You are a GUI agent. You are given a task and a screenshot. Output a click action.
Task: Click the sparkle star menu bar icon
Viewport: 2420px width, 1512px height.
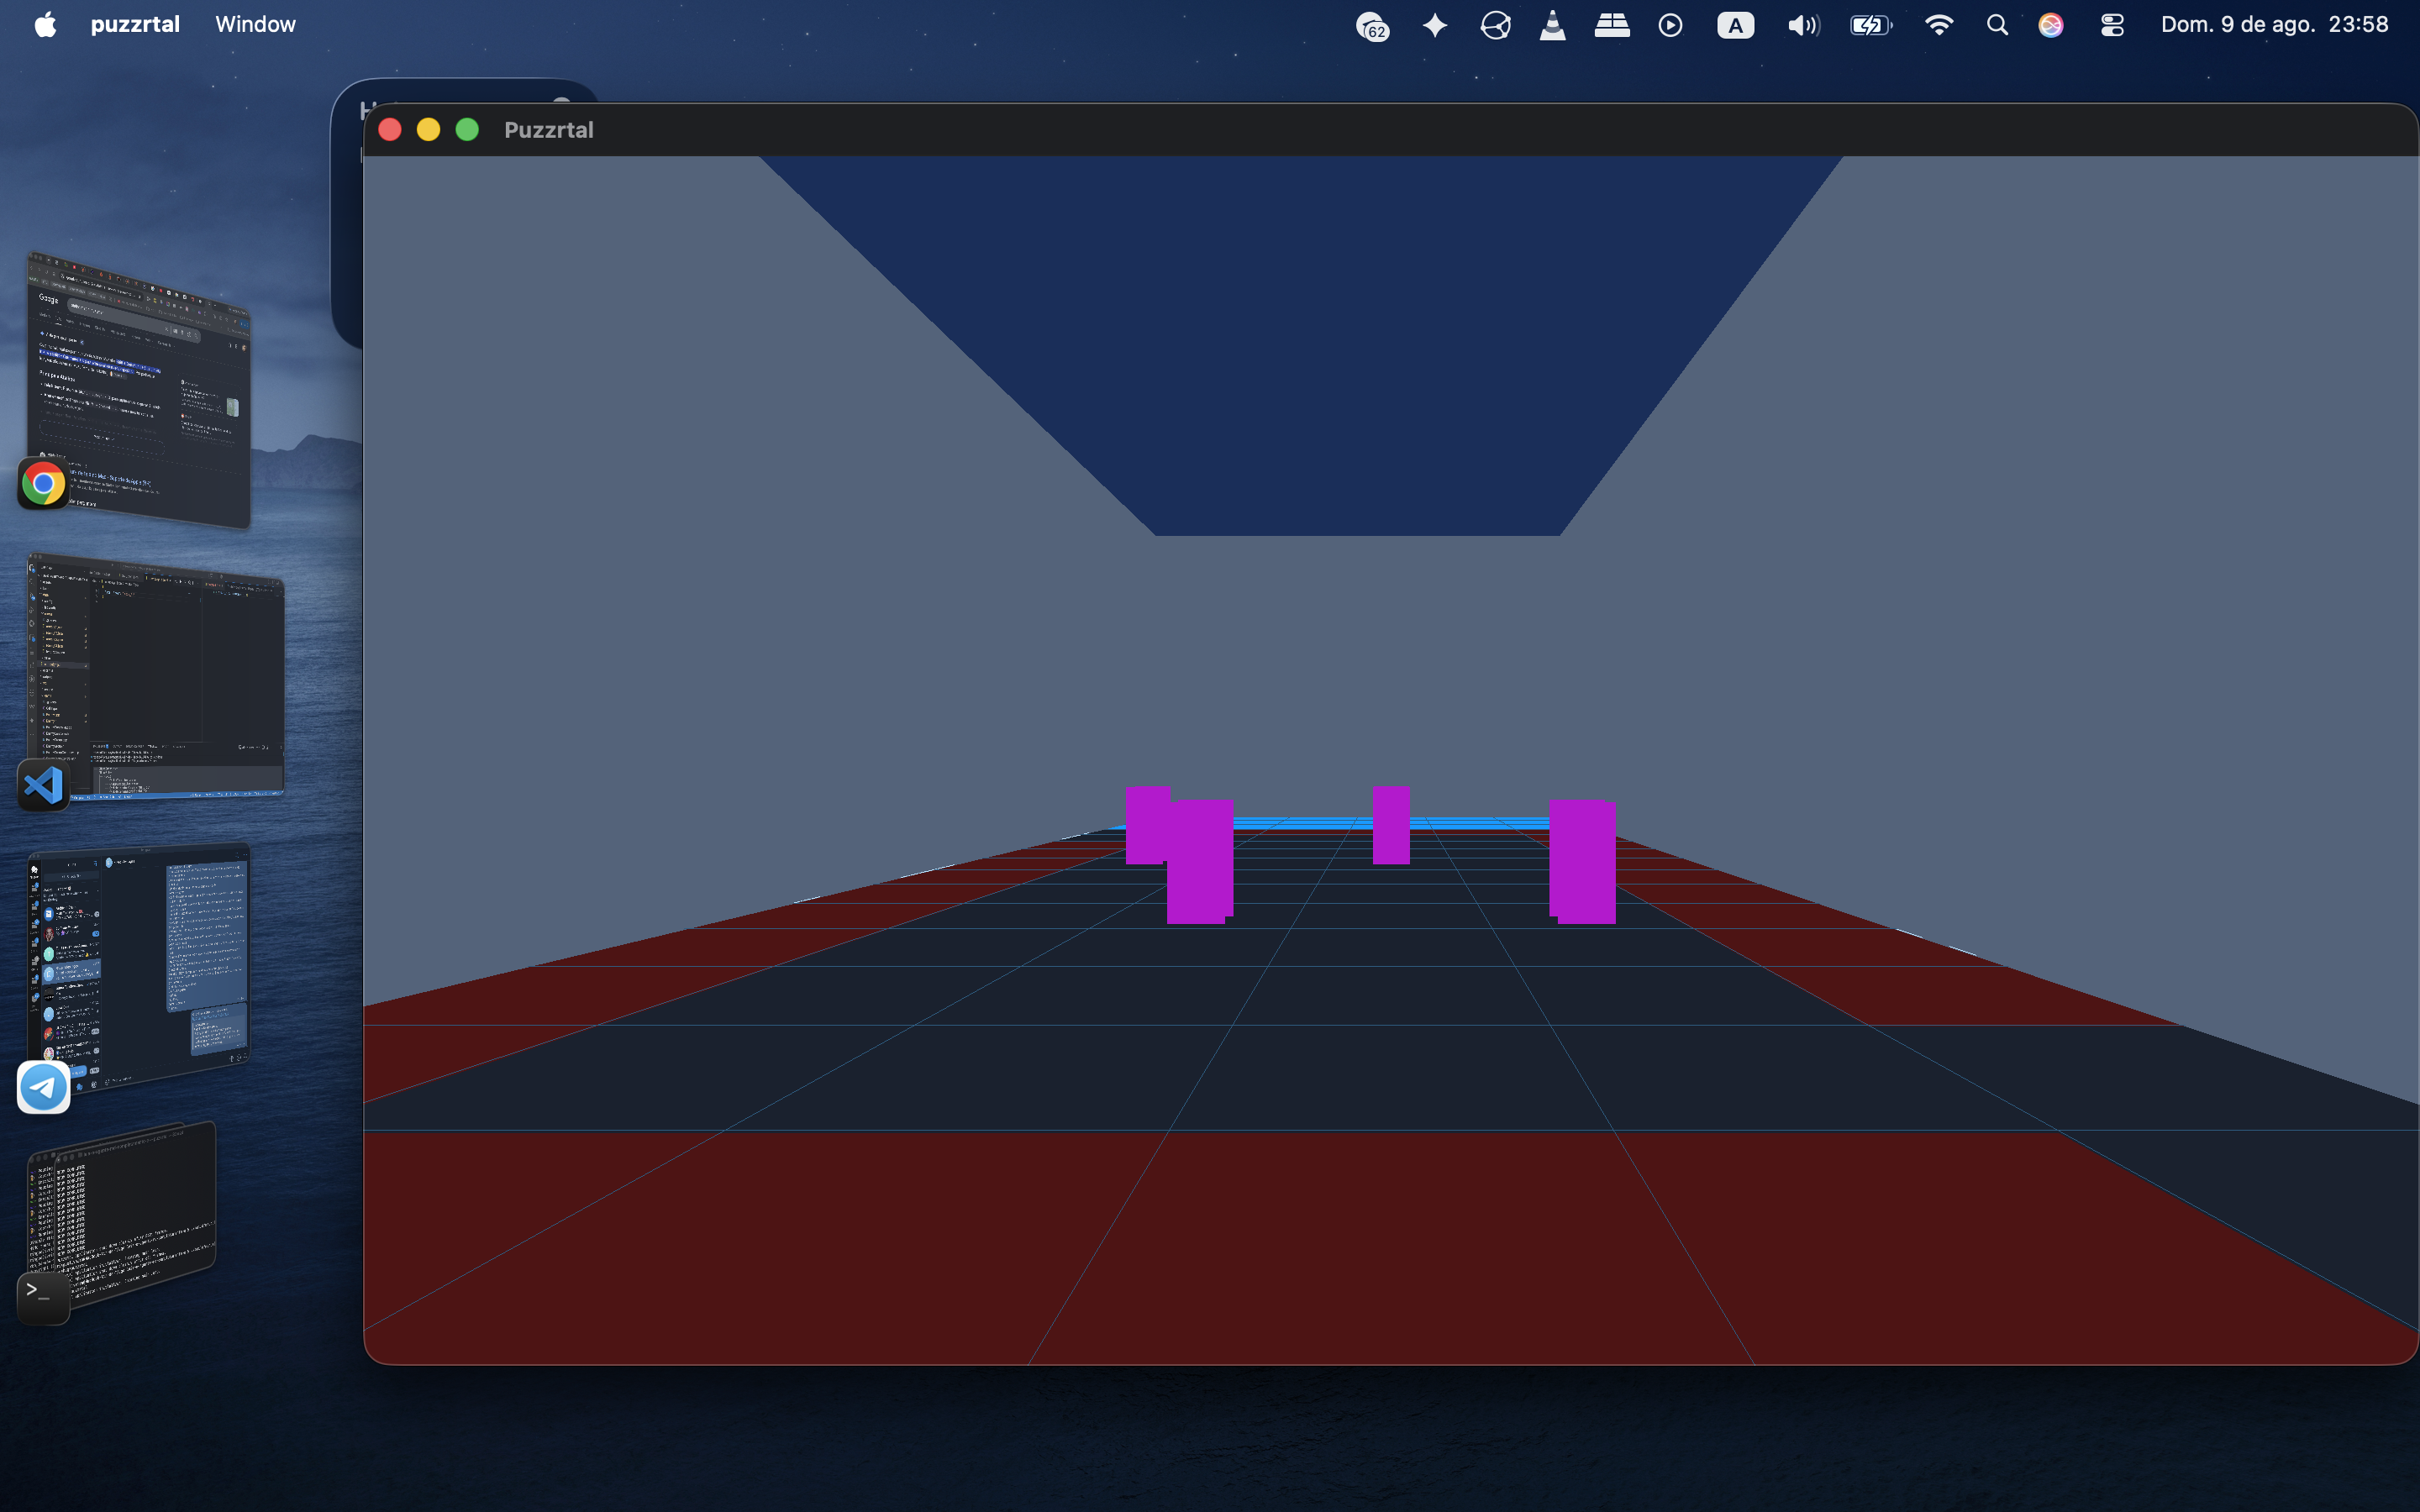[x=1435, y=25]
